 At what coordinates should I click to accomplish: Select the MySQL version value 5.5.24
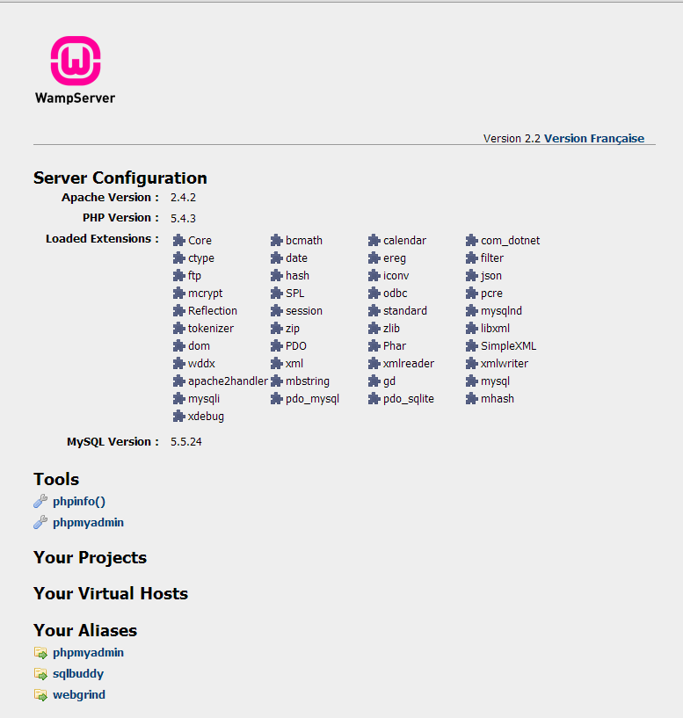click(x=186, y=442)
